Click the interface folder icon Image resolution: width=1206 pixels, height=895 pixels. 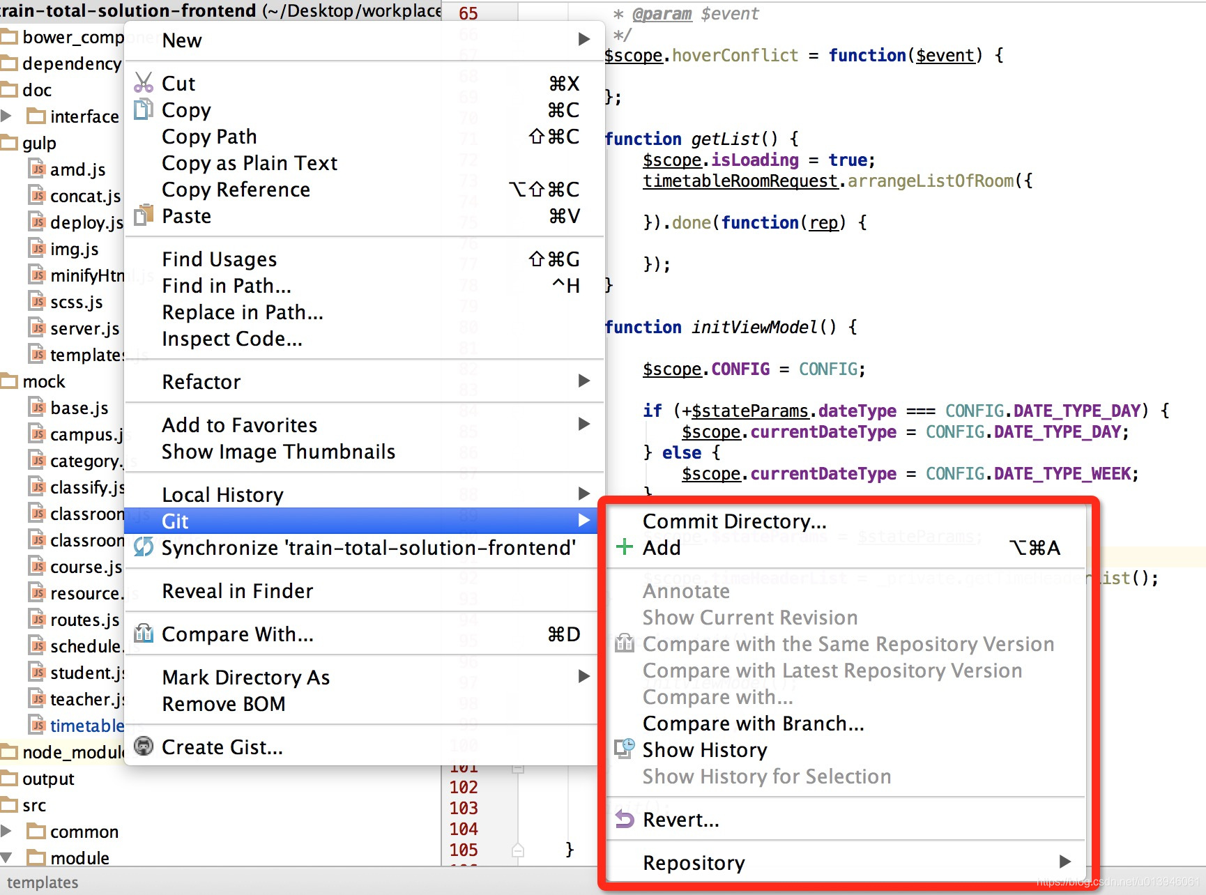36,116
